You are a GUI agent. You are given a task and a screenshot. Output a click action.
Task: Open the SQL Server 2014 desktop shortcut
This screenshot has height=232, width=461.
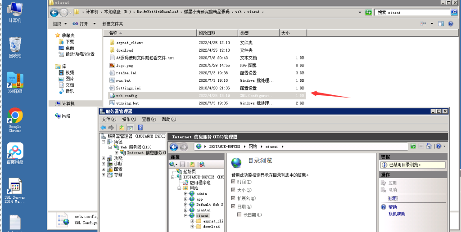click(x=15, y=191)
